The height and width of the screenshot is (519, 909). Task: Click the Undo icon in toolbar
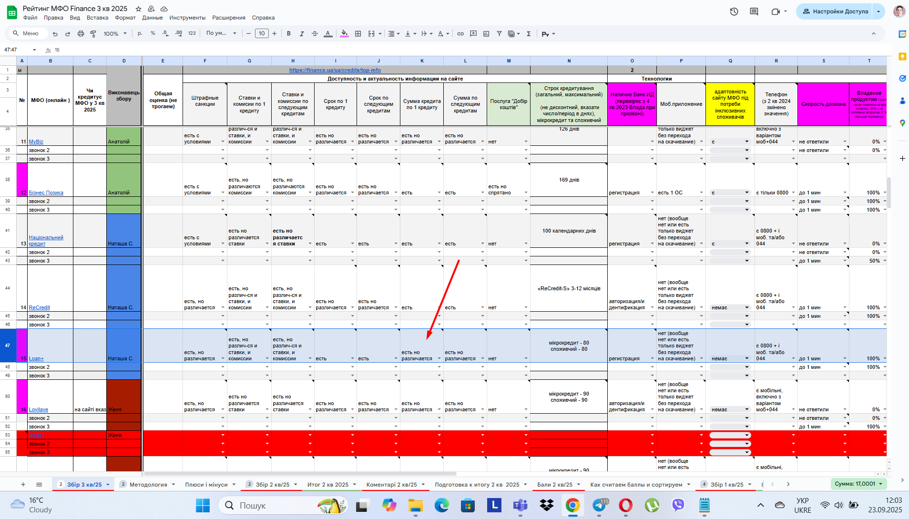click(55, 34)
